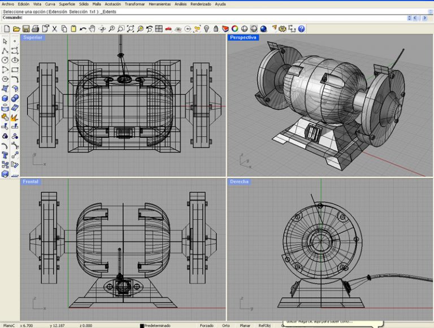Click the Save file icon
The width and height of the screenshot is (434, 328).
pyautogui.click(x=26, y=29)
